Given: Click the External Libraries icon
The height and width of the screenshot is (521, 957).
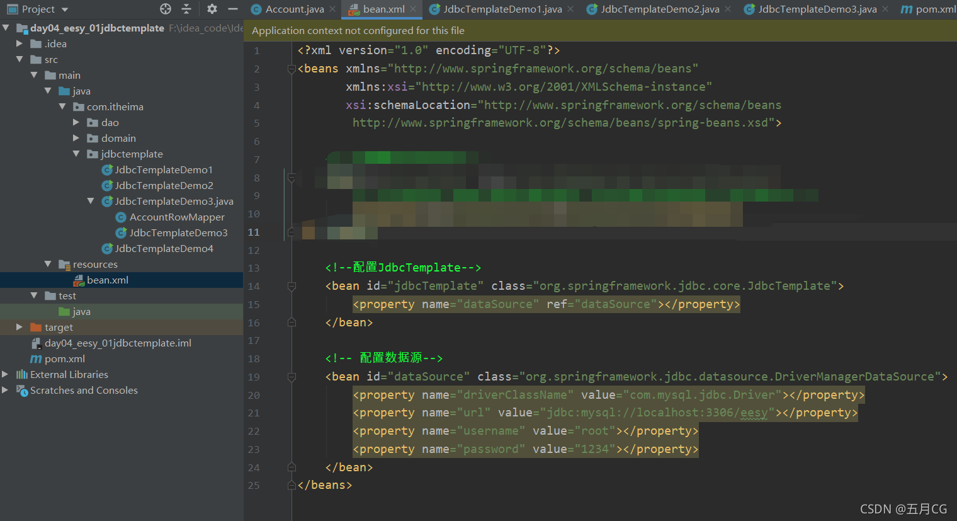Looking at the screenshot, I should point(22,374).
